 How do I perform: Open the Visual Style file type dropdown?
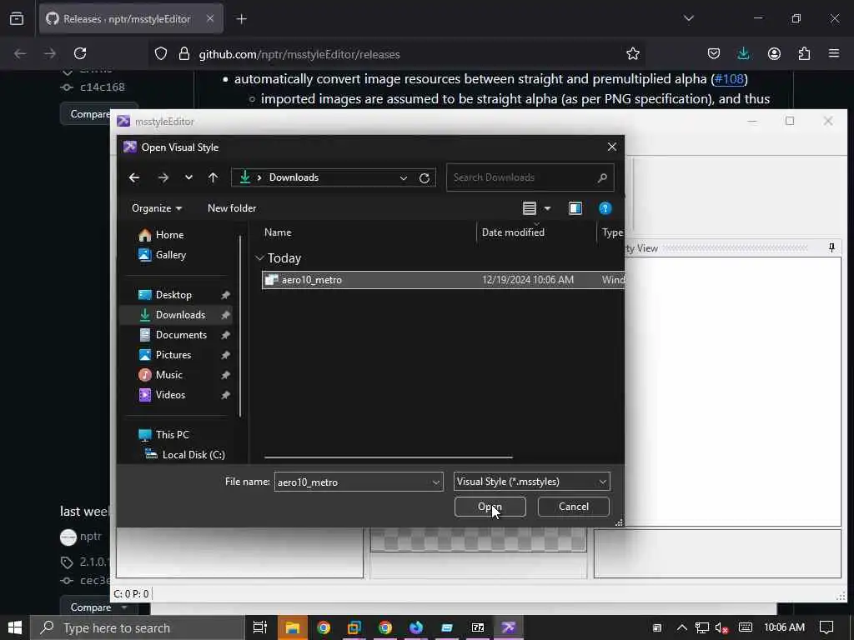pos(531,482)
